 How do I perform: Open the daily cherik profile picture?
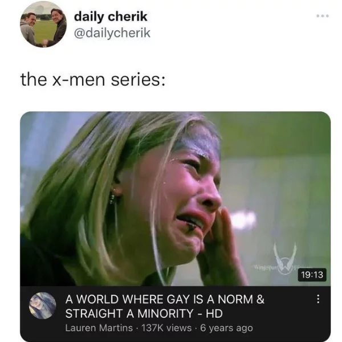[43, 24]
